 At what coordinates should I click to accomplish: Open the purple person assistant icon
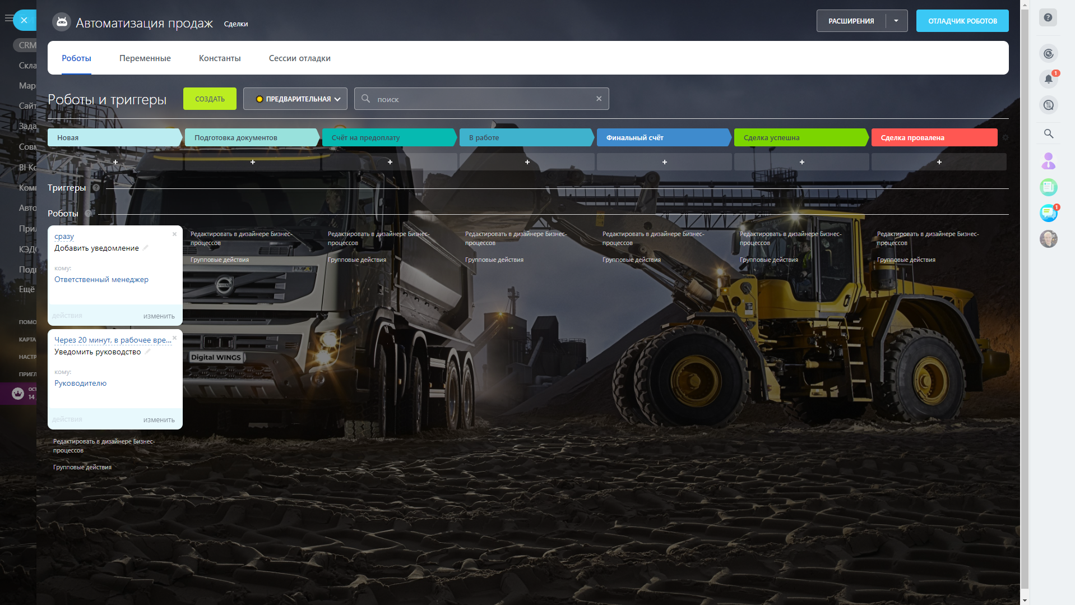1048,161
